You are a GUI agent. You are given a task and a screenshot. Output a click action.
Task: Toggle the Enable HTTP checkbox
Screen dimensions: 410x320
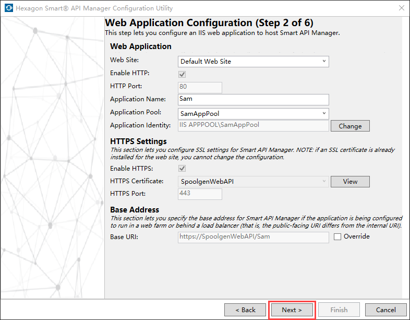182,74
